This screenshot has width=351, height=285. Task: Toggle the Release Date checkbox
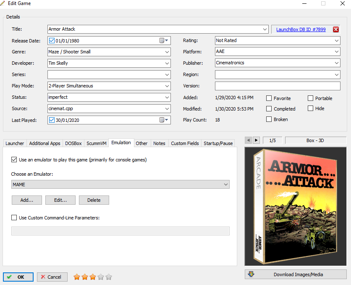[52, 40]
